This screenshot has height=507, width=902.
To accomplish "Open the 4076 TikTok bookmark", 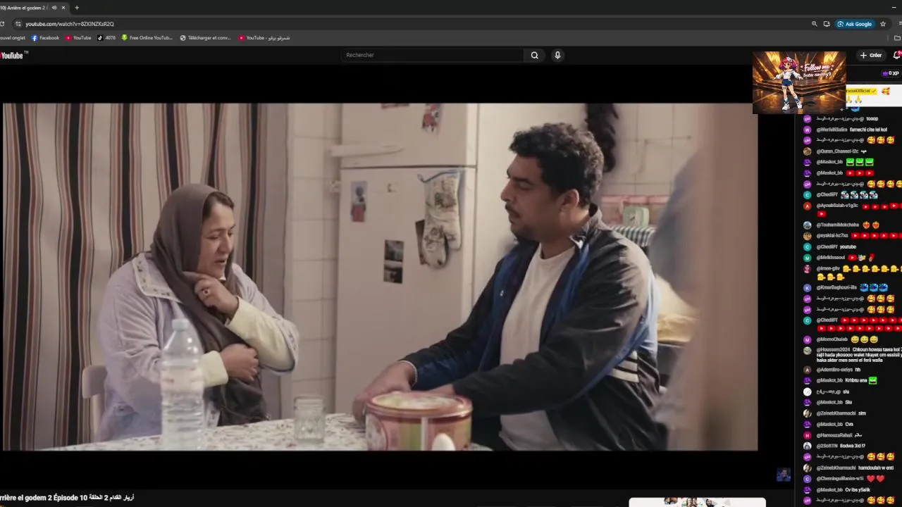I will [106, 38].
